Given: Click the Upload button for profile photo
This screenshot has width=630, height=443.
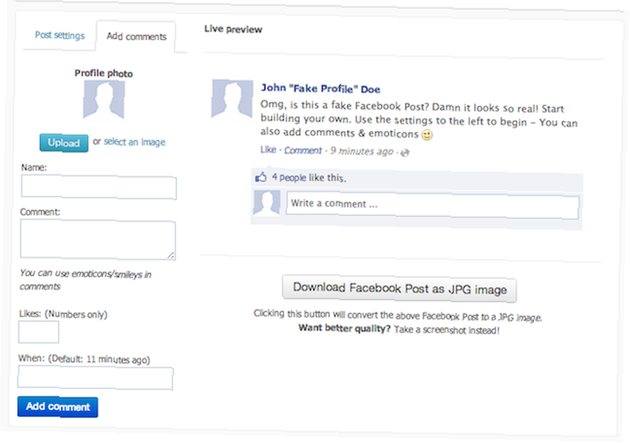Looking at the screenshot, I should (x=64, y=142).
